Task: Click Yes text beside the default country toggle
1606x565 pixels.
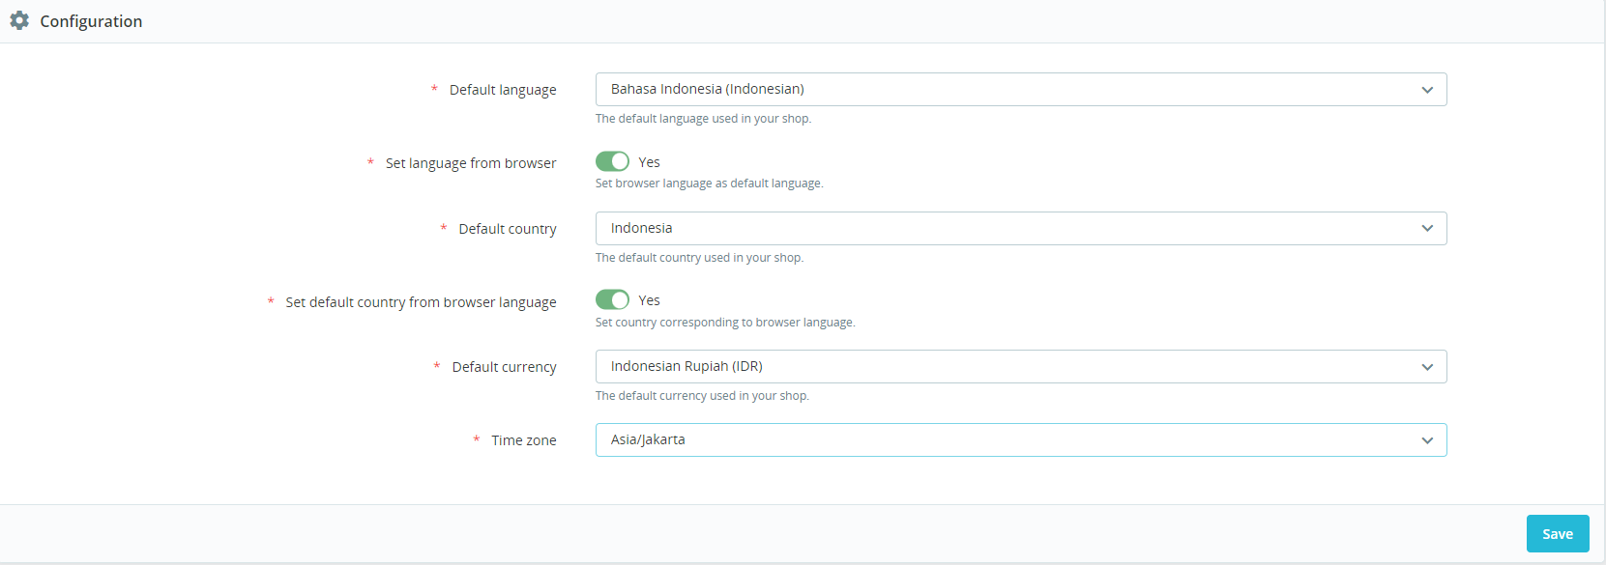Action: 649,300
